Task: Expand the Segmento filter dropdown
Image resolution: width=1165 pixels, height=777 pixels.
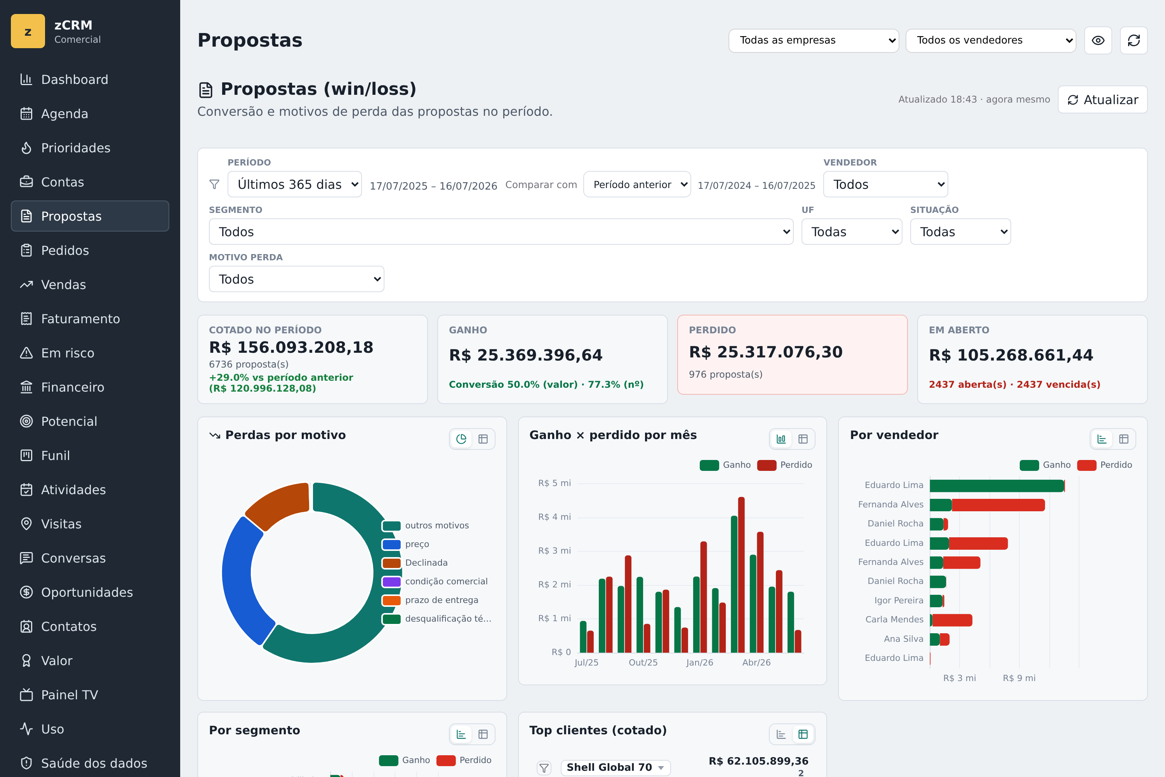Action: tap(501, 232)
